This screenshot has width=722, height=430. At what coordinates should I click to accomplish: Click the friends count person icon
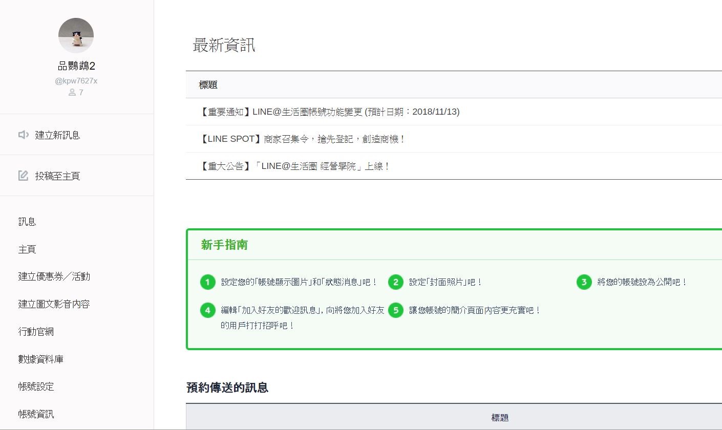72,93
